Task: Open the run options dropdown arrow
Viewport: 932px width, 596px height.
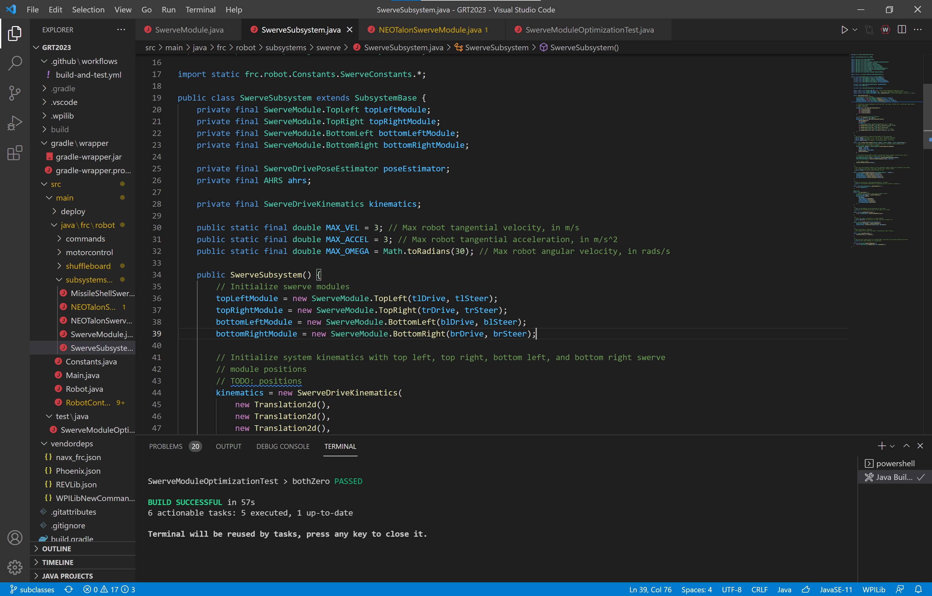Action: [855, 30]
